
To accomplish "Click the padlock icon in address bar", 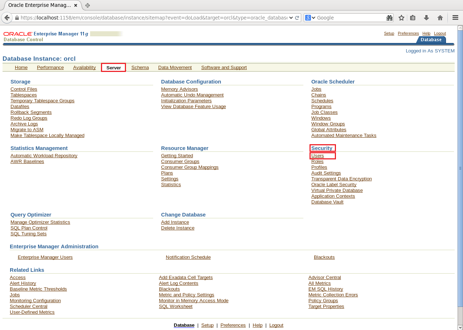I will point(17,18).
